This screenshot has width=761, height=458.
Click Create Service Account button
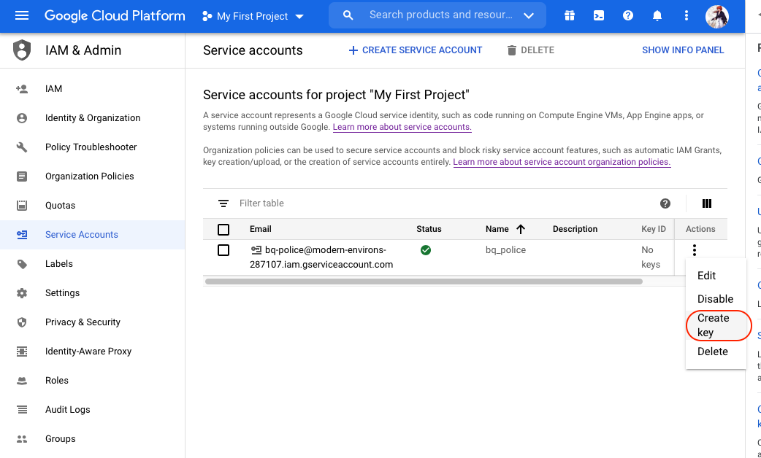pyautogui.click(x=416, y=50)
